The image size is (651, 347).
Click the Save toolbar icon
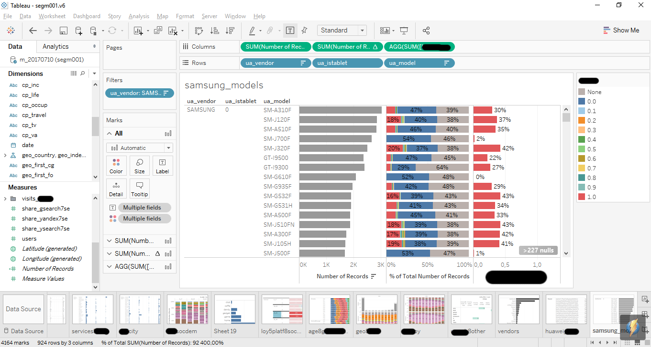tap(63, 31)
